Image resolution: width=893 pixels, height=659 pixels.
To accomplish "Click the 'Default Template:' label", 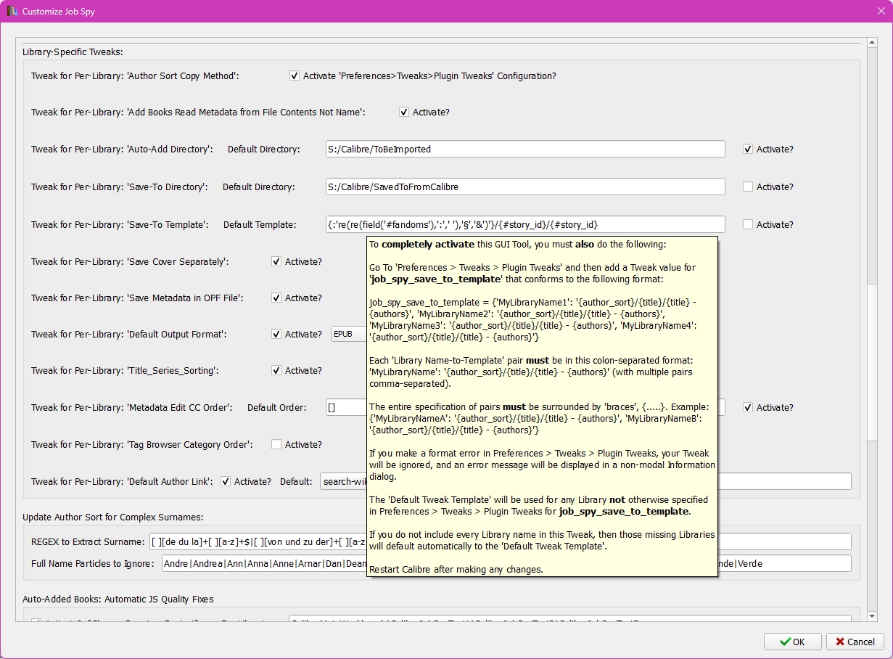I will point(260,224).
